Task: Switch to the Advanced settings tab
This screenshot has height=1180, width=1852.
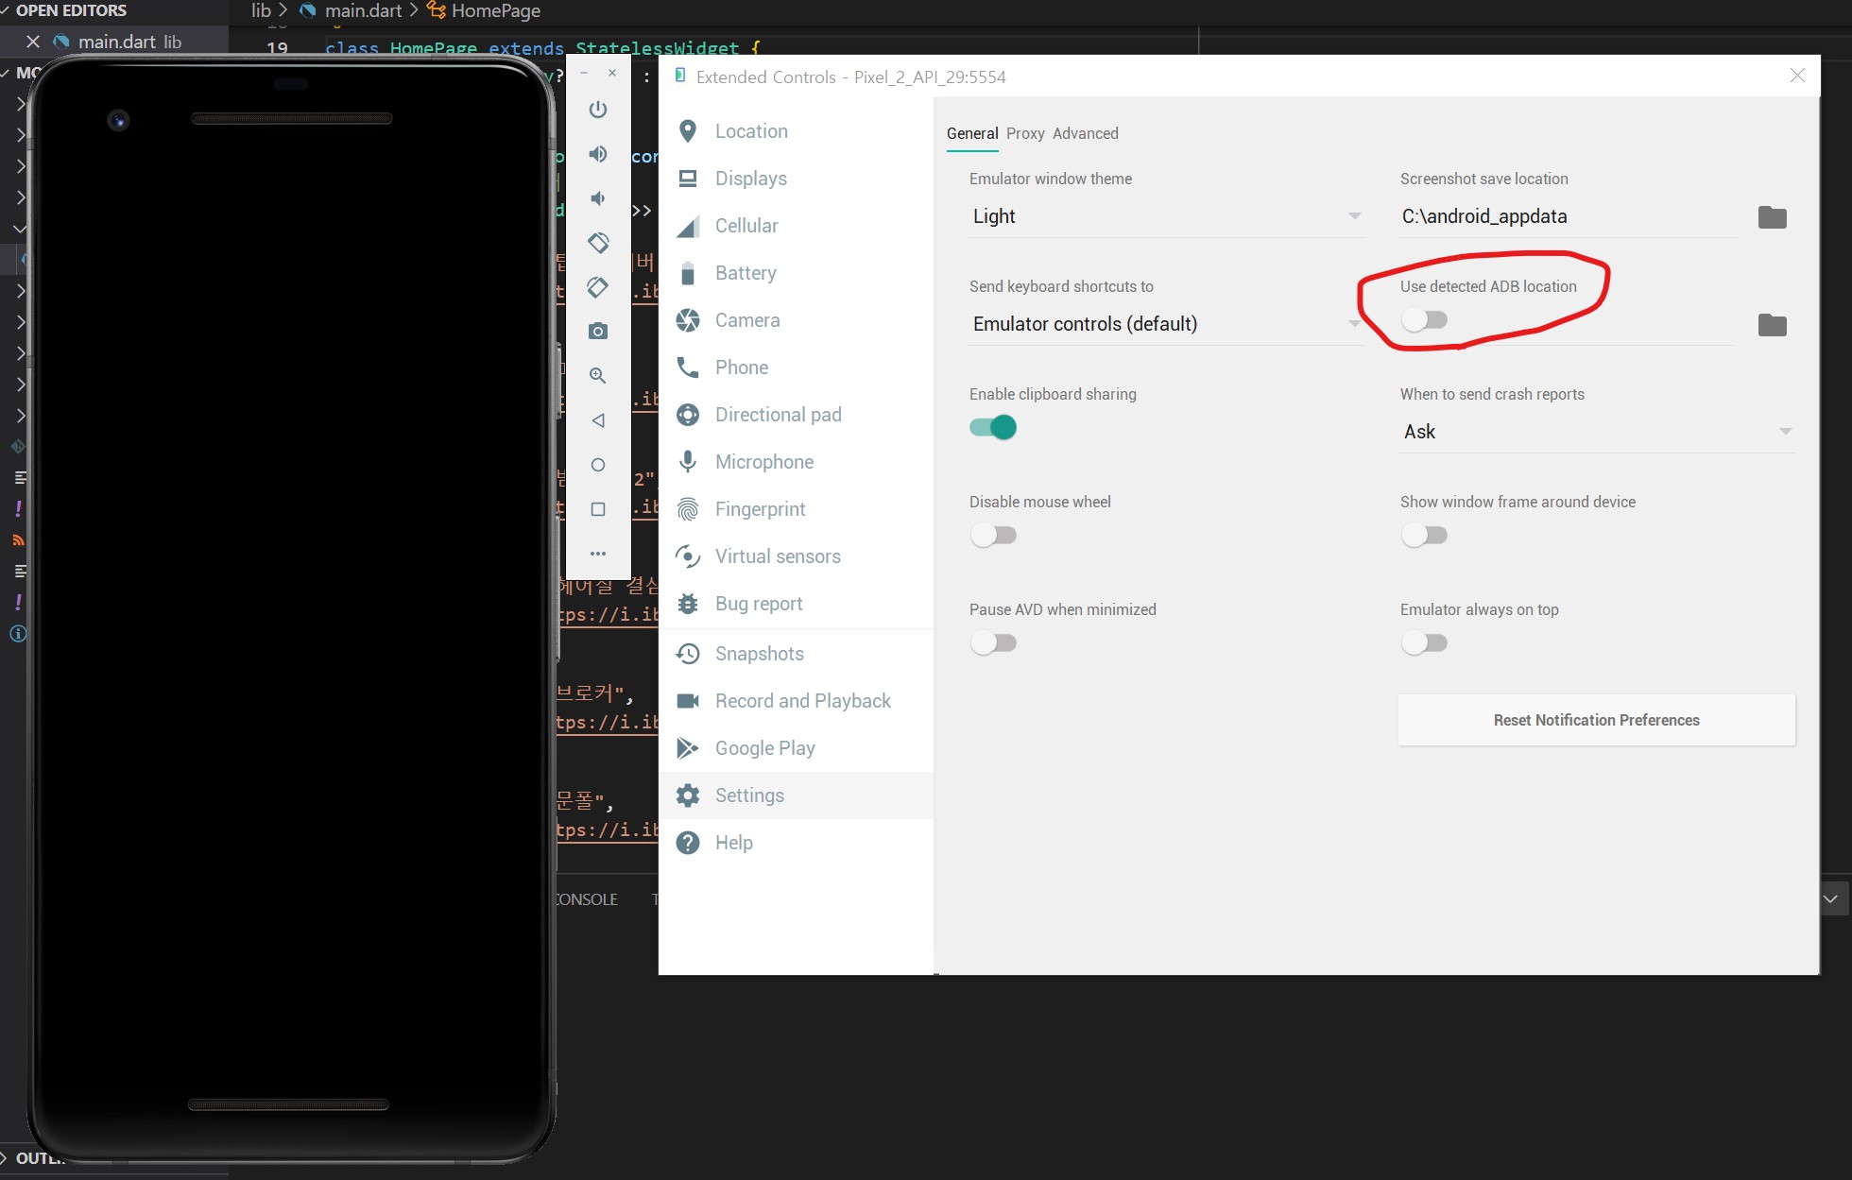Action: coord(1085,133)
